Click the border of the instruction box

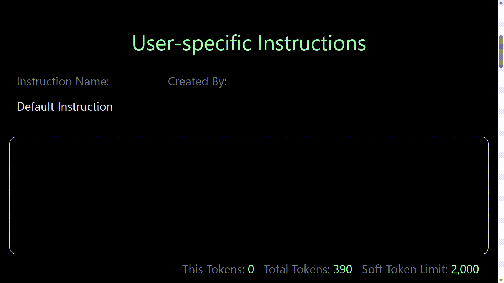(x=249, y=137)
